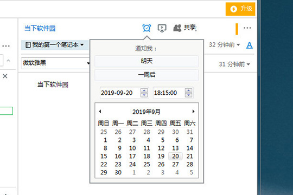
Task: Open the 微软雅黑 font dropdown
Action: pyautogui.click(x=56, y=63)
